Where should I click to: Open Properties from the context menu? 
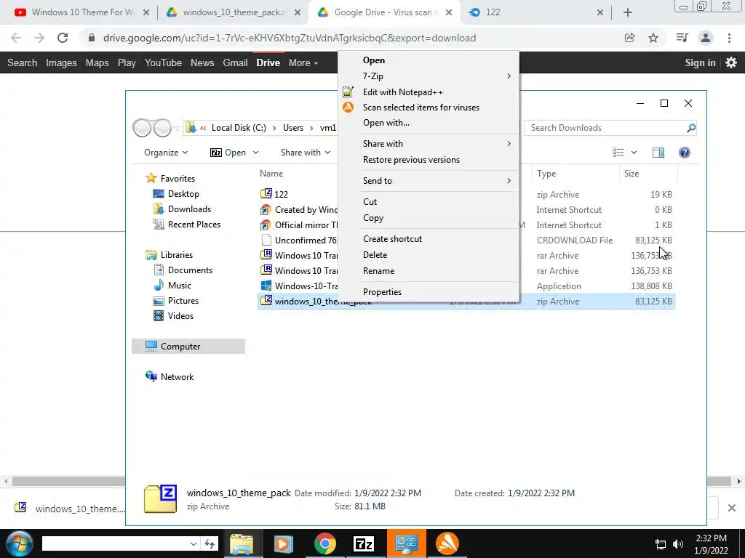[383, 292]
